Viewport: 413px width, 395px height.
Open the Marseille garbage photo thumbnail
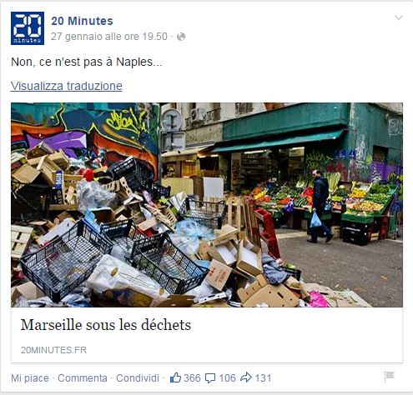[x=207, y=205]
